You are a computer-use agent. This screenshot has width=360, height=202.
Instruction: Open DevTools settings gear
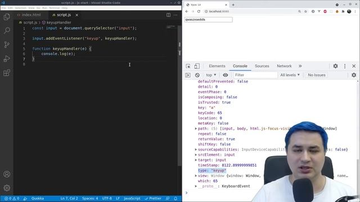[x=335, y=66]
